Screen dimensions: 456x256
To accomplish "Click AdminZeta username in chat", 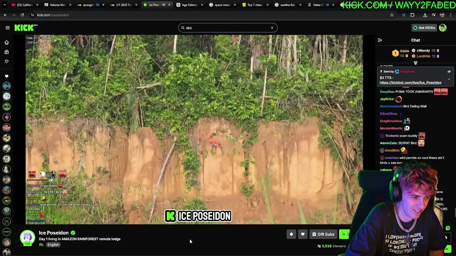I will coord(388,143).
